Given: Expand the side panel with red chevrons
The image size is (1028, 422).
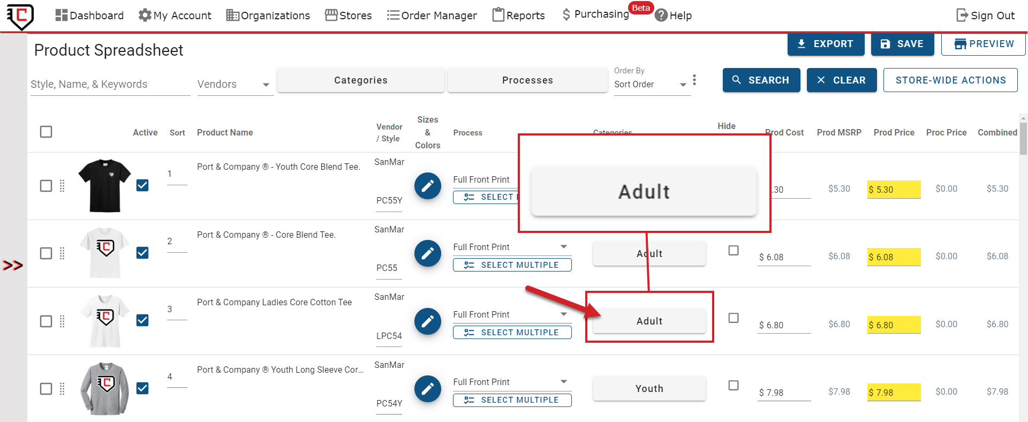Looking at the screenshot, I should pyautogui.click(x=12, y=265).
